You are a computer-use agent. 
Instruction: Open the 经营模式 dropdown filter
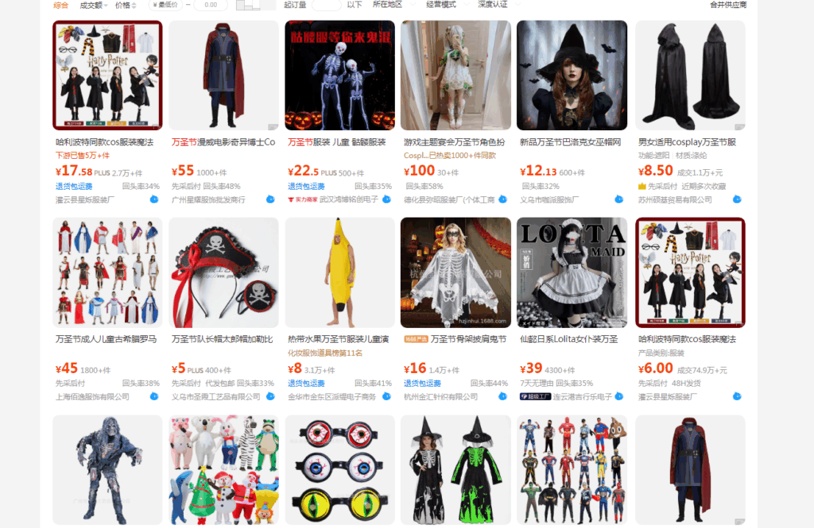click(447, 5)
